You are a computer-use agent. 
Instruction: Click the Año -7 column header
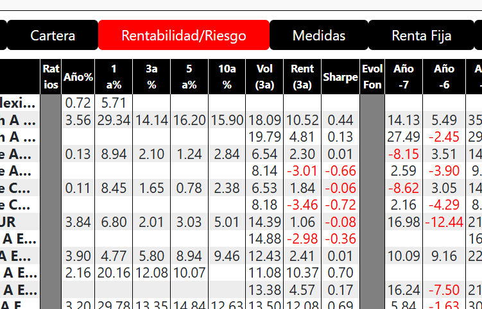[x=404, y=76]
